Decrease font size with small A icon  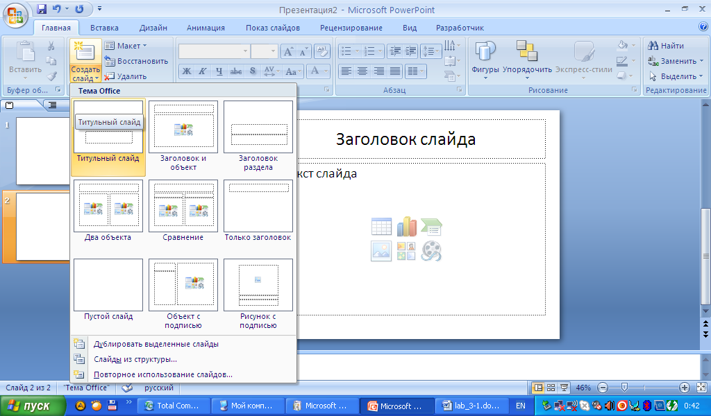pos(304,51)
